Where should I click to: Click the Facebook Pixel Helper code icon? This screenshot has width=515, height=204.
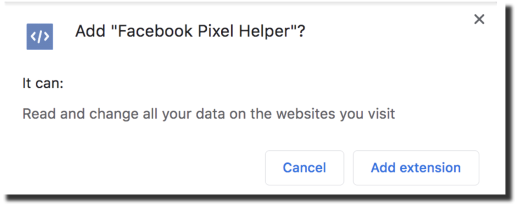pos(40,37)
